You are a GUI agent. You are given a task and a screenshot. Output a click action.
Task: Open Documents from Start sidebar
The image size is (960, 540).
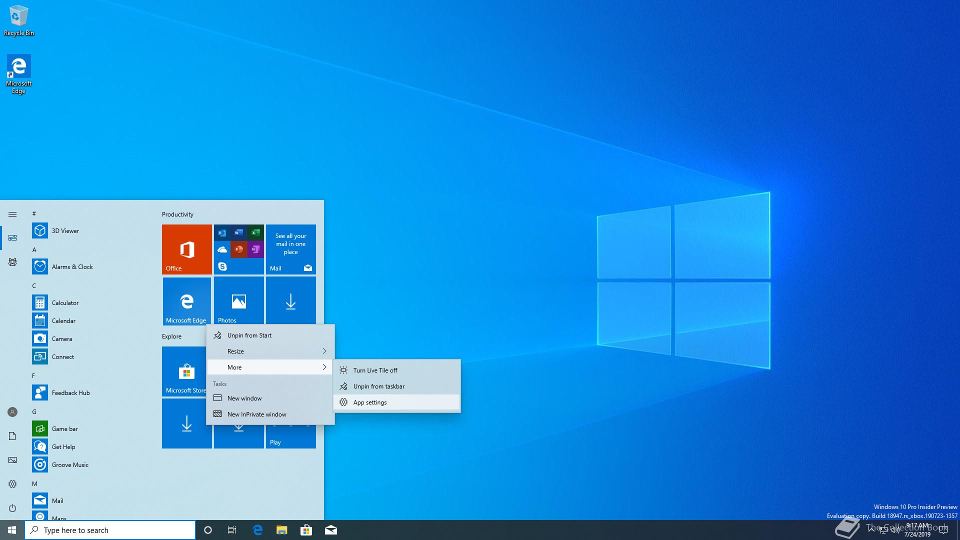point(12,436)
